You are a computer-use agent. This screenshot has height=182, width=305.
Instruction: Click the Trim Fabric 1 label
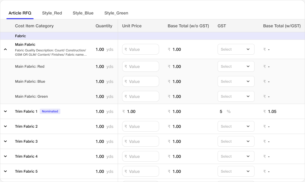tap(26, 111)
